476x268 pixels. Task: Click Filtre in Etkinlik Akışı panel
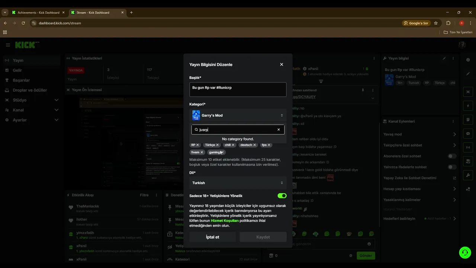[x=144, y=195]
